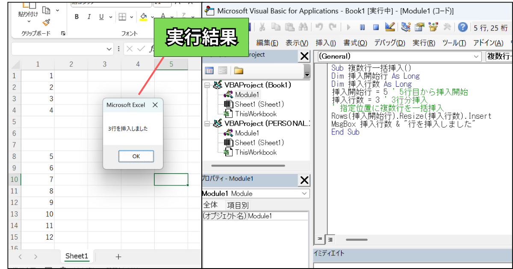Image resolution: width=513 pixels, height=269 pixels.
Task: Click OK in the Microsoft Excel message box
Action: (x=136, y=156)
